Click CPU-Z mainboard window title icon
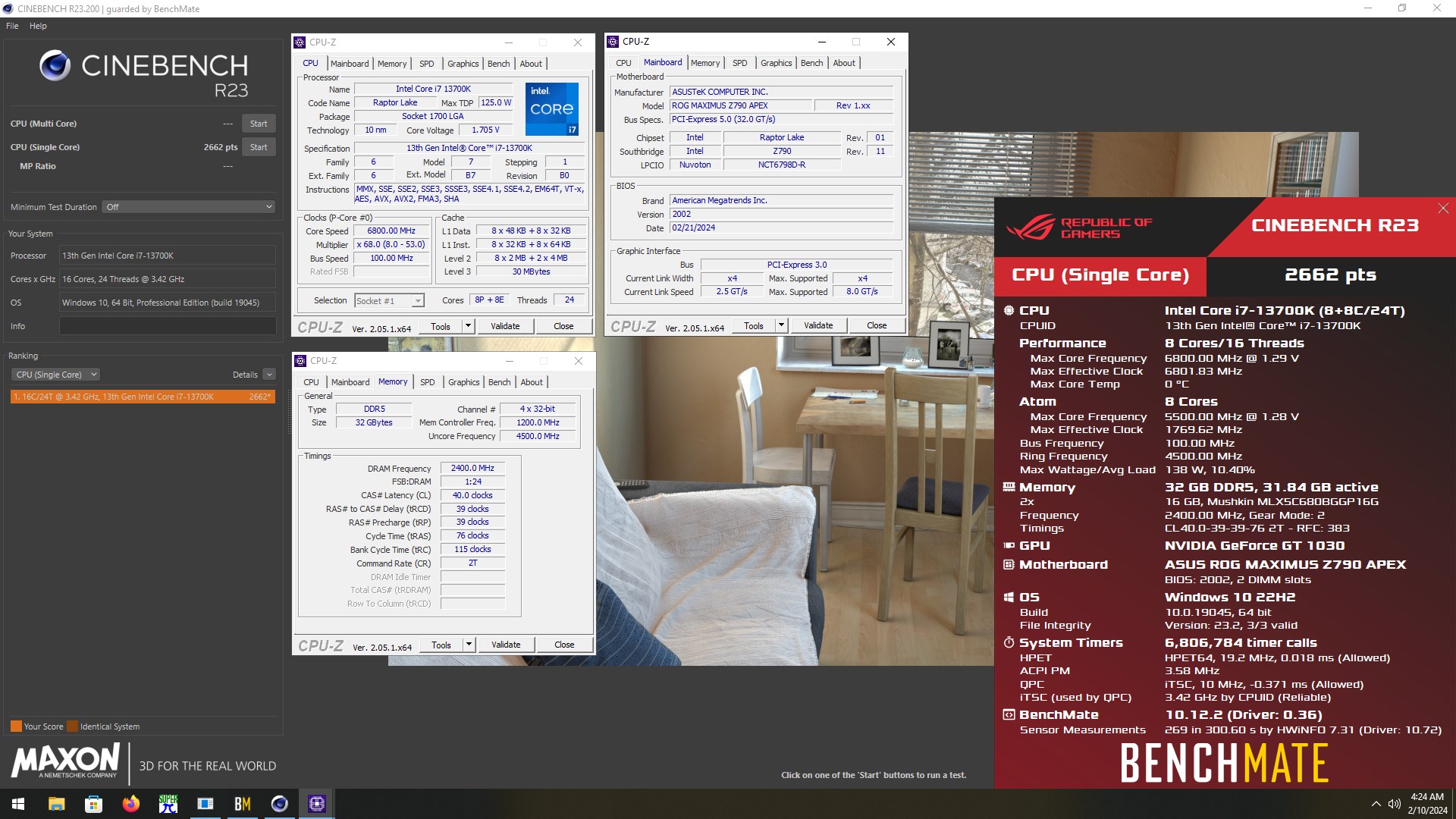 (x=613, y=42)
